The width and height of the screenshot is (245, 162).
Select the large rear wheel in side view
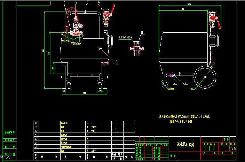(205, 77)
